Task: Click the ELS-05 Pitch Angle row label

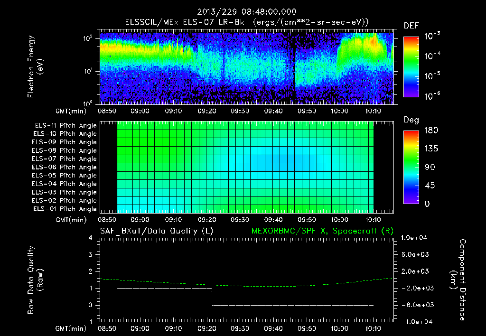Action: click(x=64, y=176)
